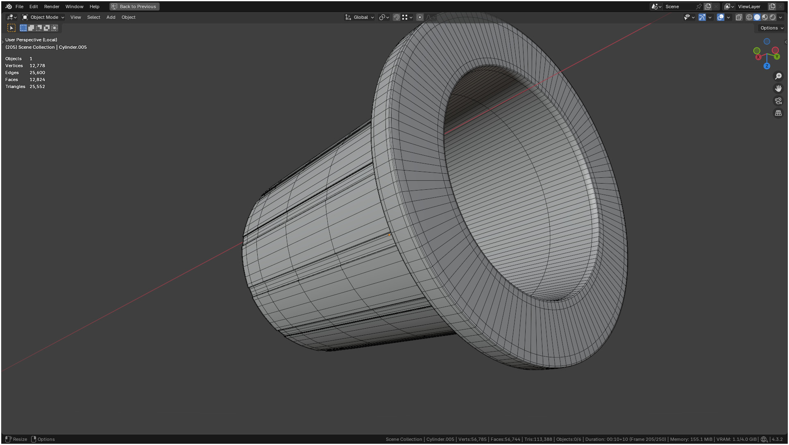Click the pan view hand icon
This screenshot has height=445, width=789.
click(x=778, y=89)
